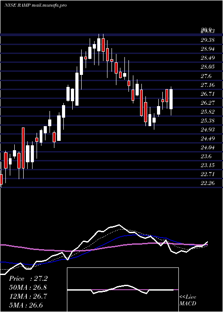Click the 27.6 price axis label
The height and width of the screenshot is (312, 223).
coord(206,76)
